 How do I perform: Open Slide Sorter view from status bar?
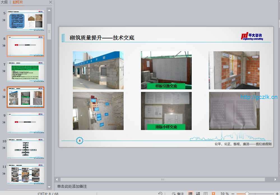pyautogui.click(x=198, y=194)
